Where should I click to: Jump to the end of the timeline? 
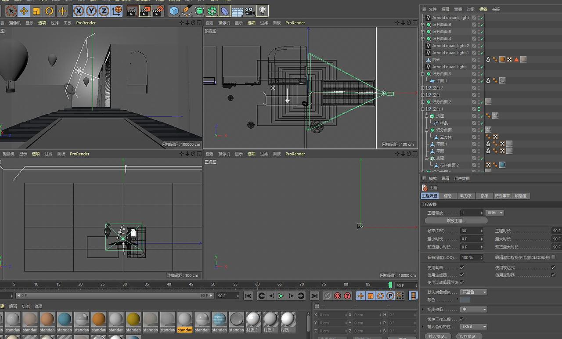click(314, 296)
